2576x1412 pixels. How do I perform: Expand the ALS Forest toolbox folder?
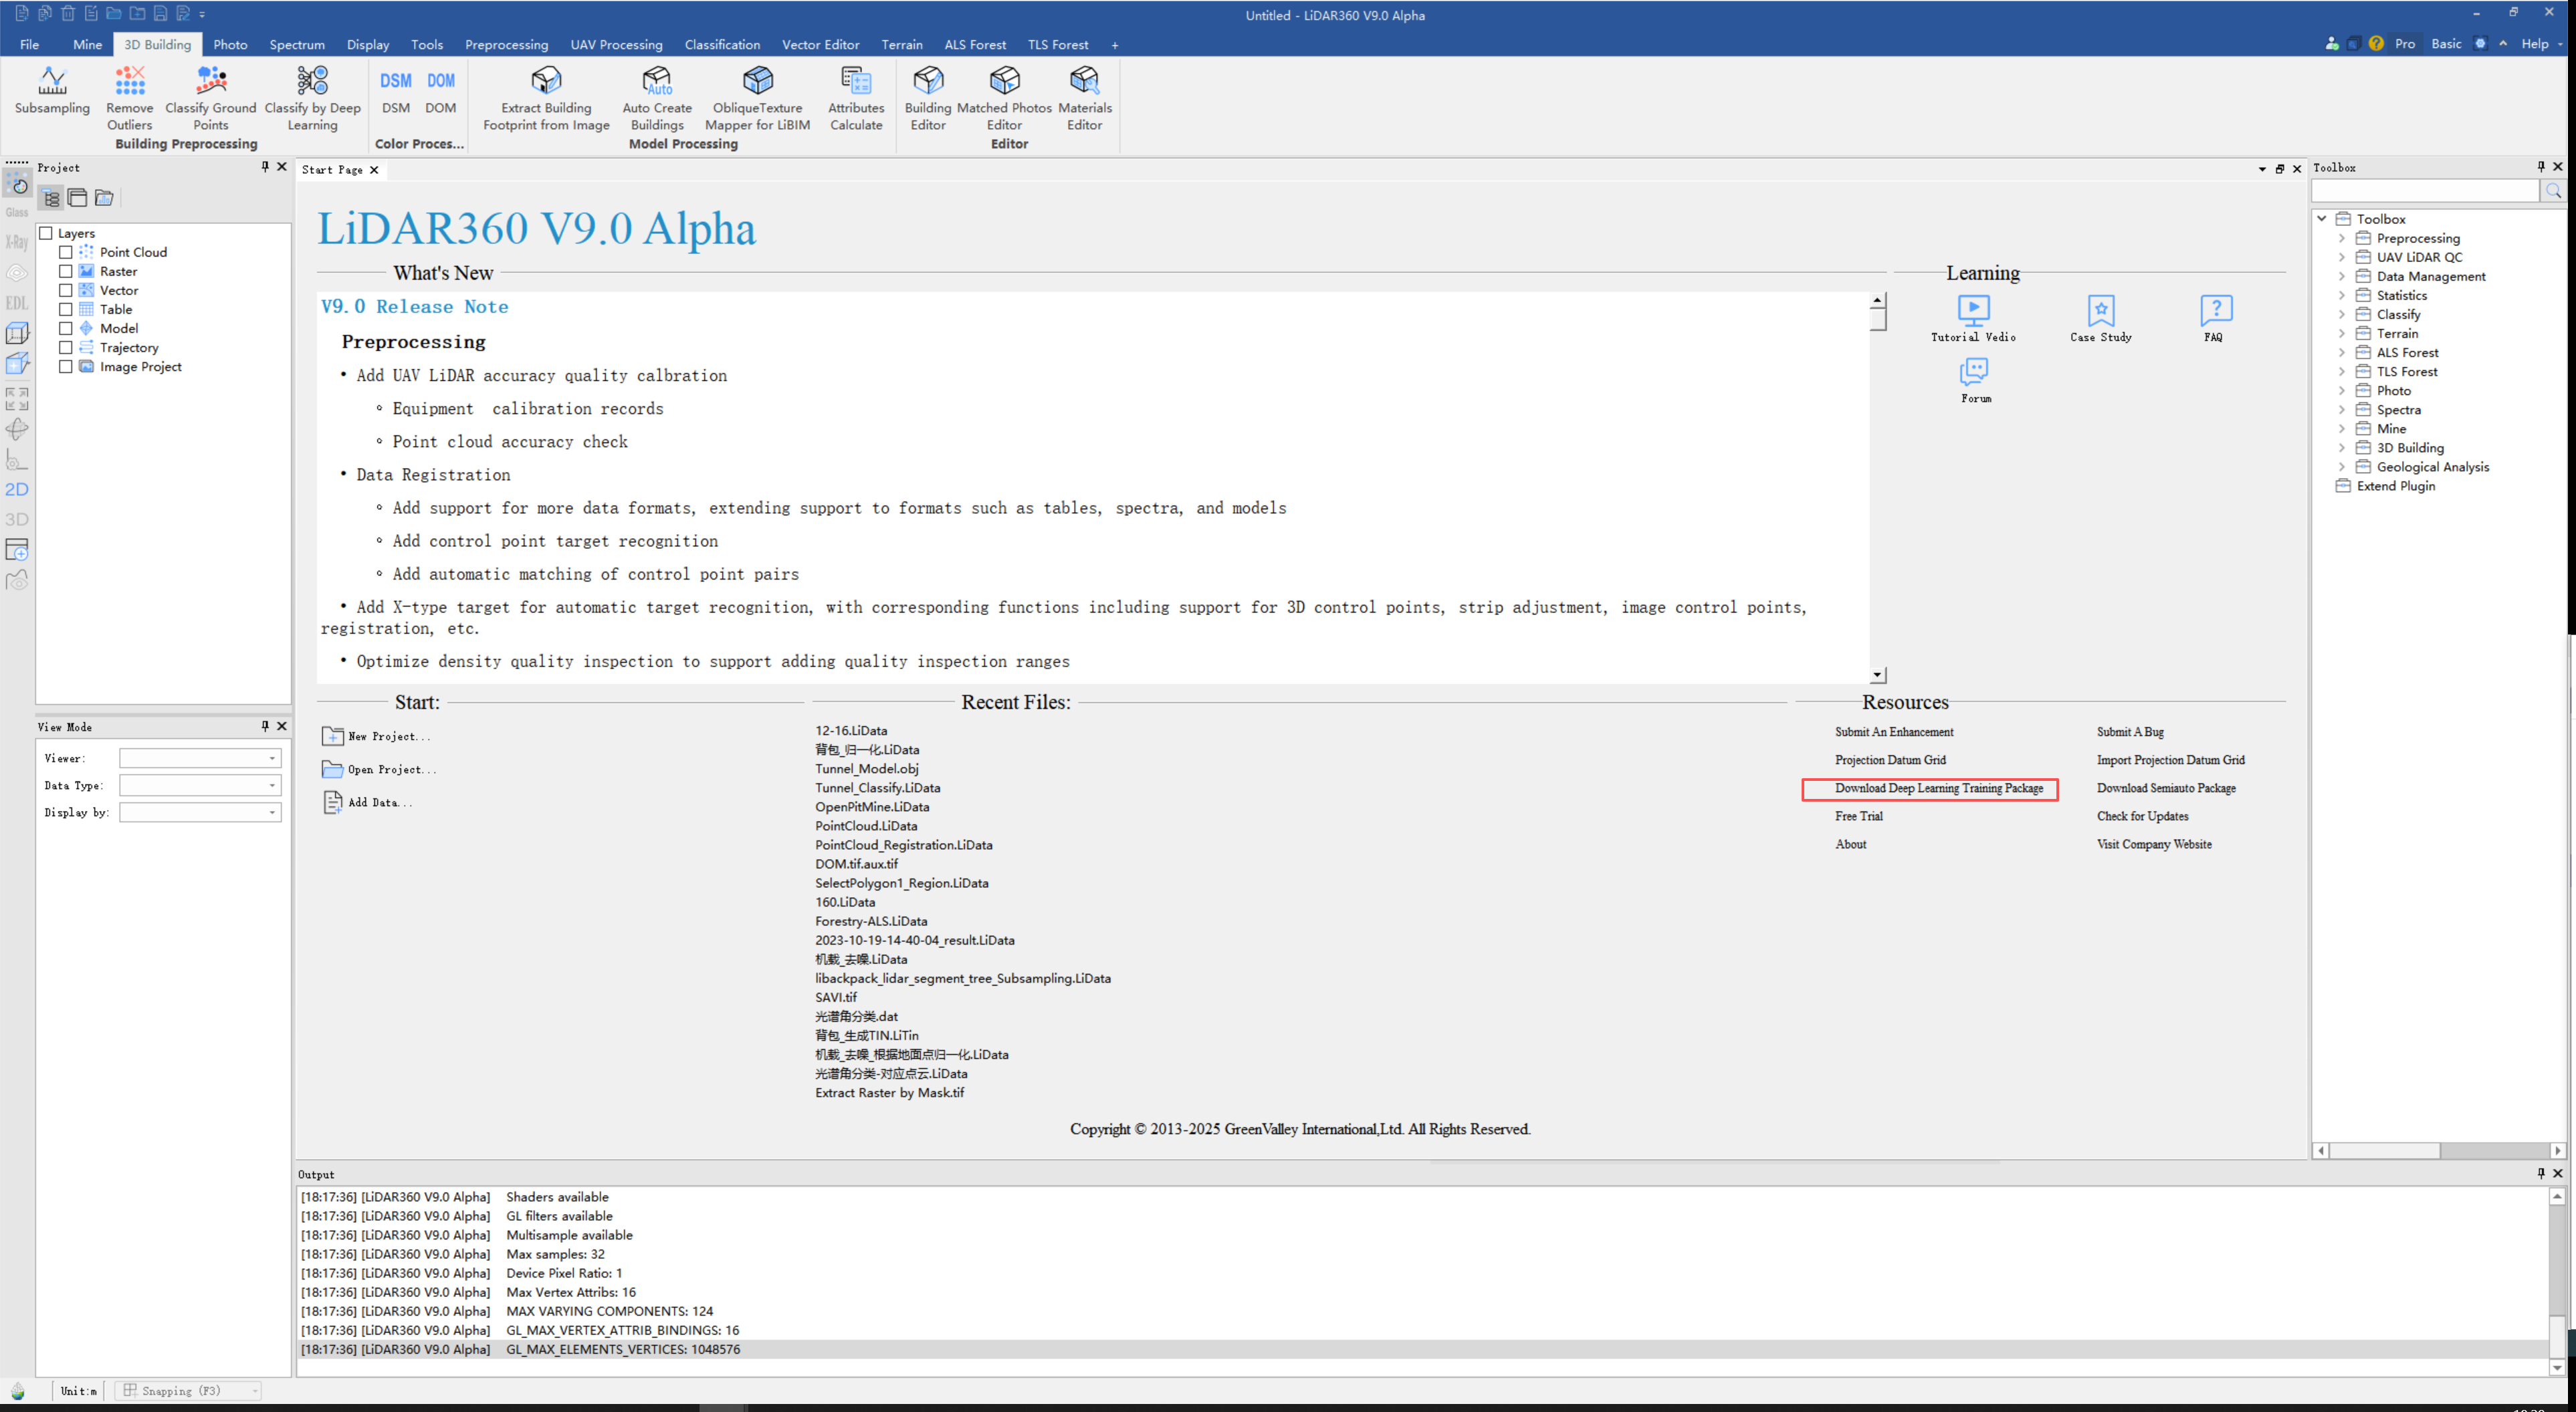point(2341,352)
